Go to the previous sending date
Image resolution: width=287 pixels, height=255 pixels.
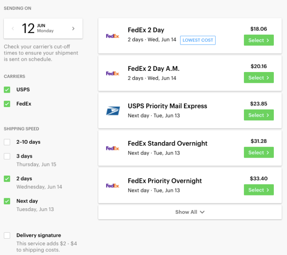(x=13, y=28)
